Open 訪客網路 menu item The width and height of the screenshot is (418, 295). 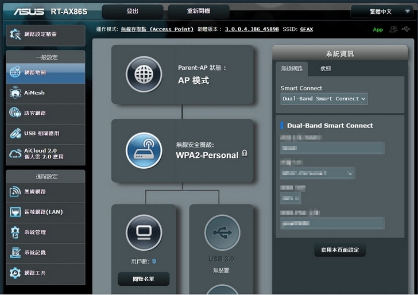pos(45,113)
